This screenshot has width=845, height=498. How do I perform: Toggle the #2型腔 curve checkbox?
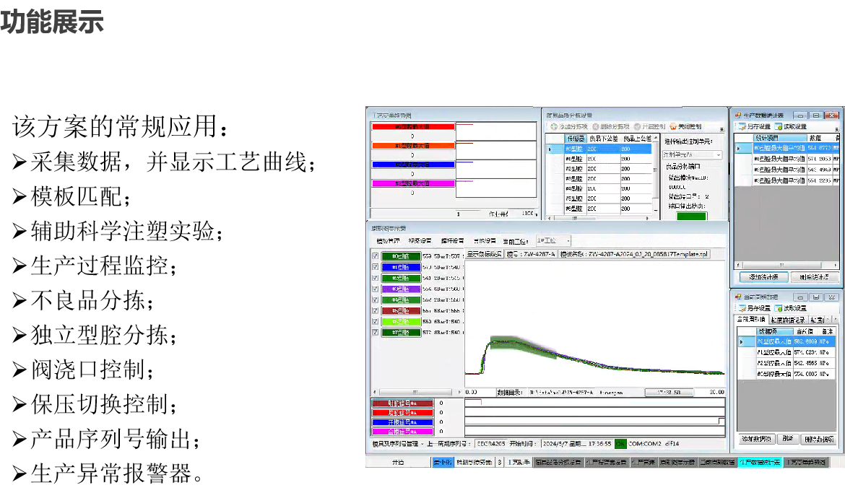coord(375,278)
